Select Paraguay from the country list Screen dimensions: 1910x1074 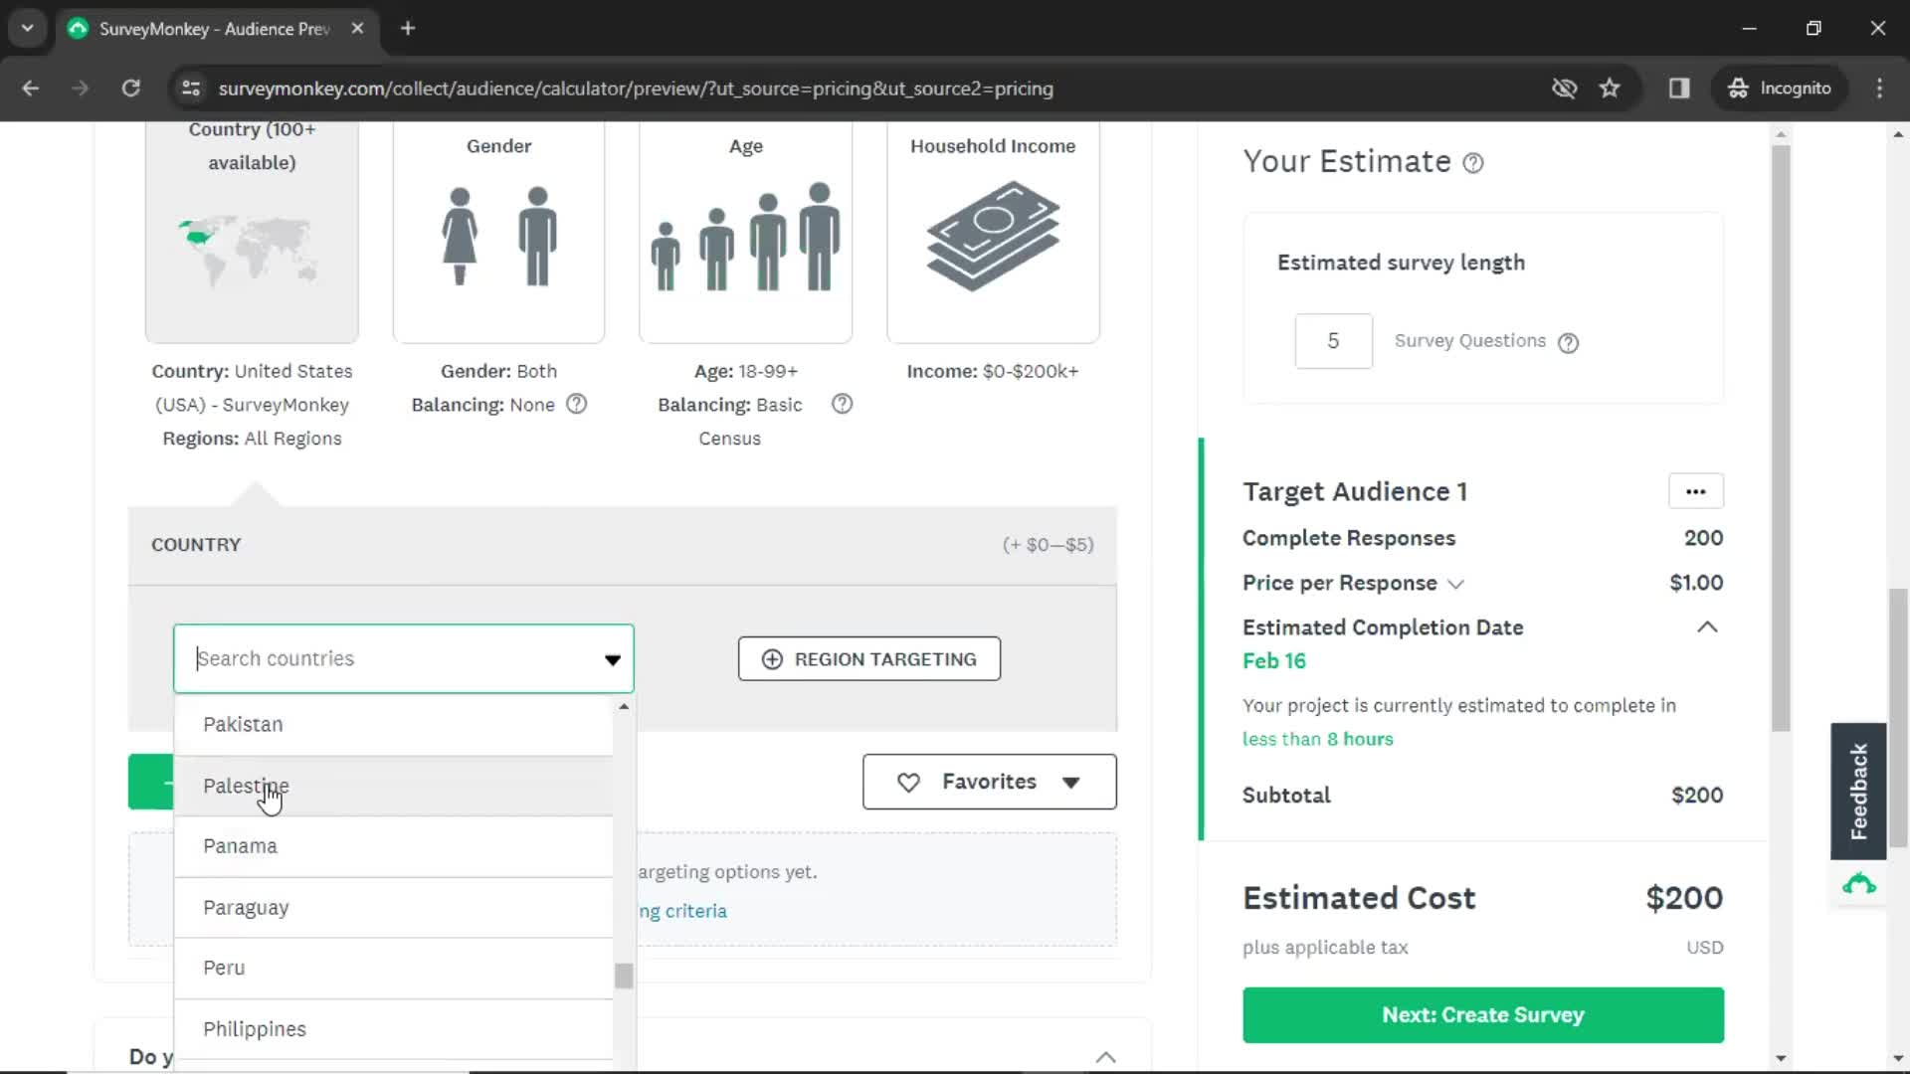click(394, 908)
